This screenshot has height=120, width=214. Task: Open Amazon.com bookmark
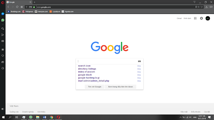click(41, 12)
